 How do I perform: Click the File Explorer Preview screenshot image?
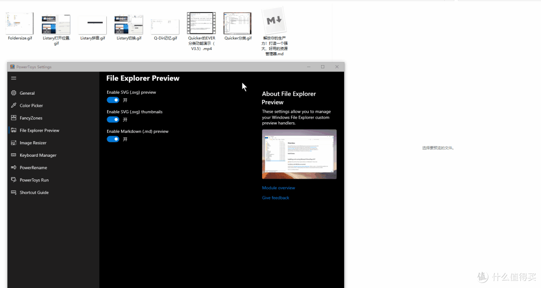point(299,154)
